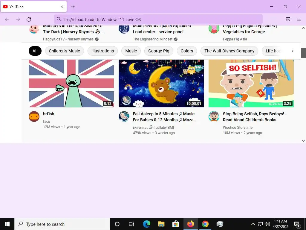
Task: Click the search magnifier in the address bar
Action: 59,19
